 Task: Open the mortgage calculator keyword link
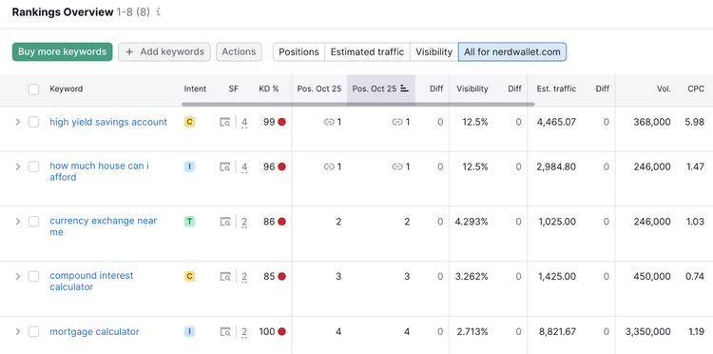click(94, 332)
